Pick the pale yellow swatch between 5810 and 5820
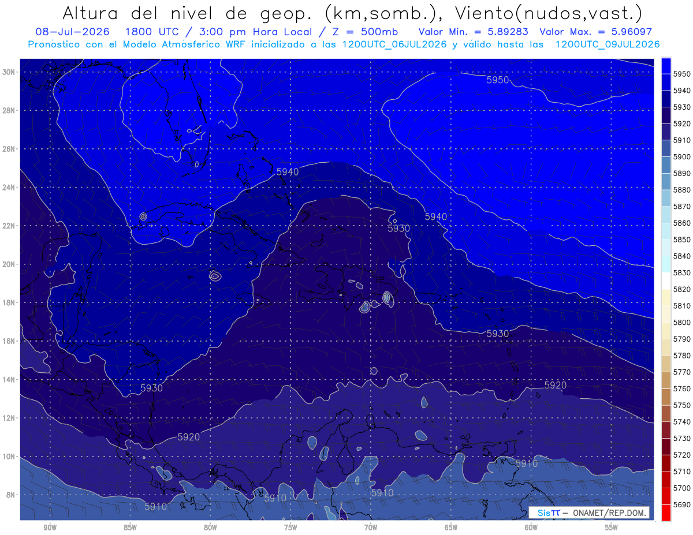This screenshot has height=535, width=693. pyautogui.click(x=666, y=297)
